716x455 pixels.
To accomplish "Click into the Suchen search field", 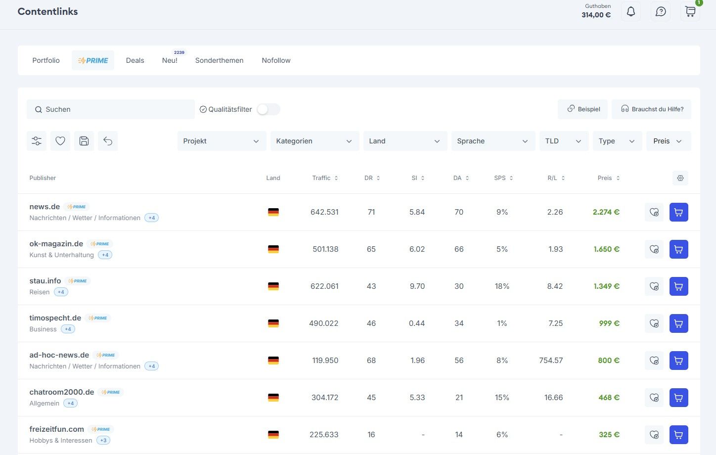I will click(111, 109).
